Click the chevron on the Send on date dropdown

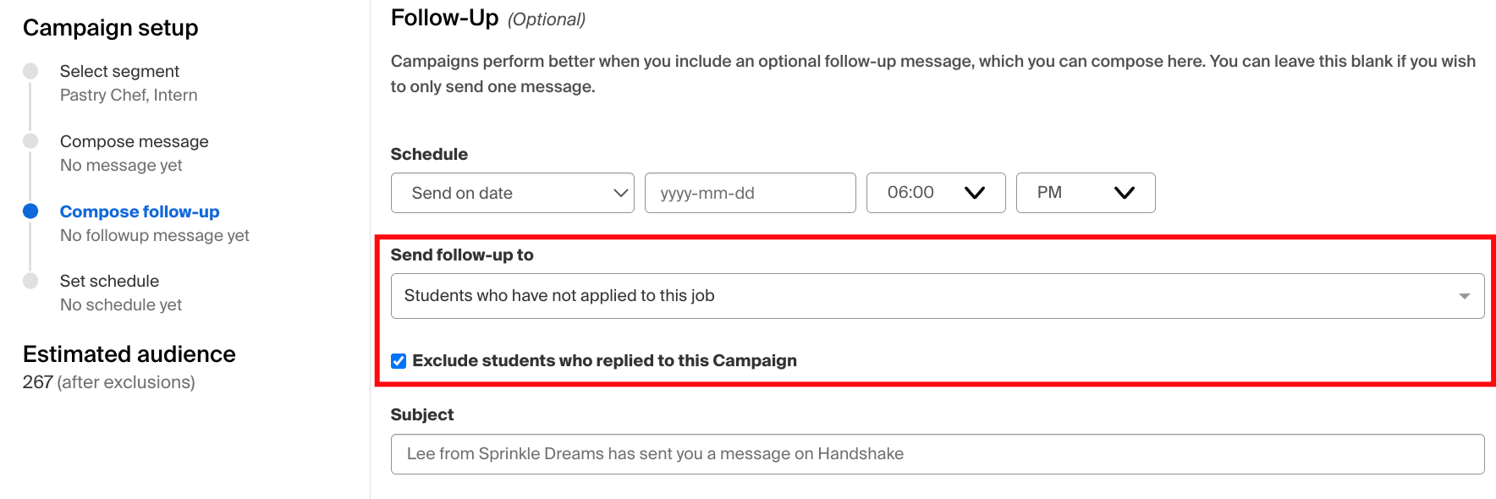coord(619,193)
